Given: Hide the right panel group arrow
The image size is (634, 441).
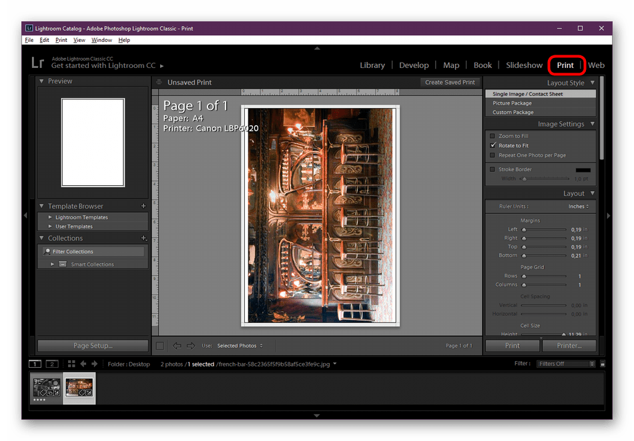Looking at the screenshot, I should click(608, 215).
